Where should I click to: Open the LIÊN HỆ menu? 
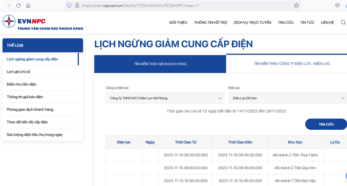(x=327, y=22)
